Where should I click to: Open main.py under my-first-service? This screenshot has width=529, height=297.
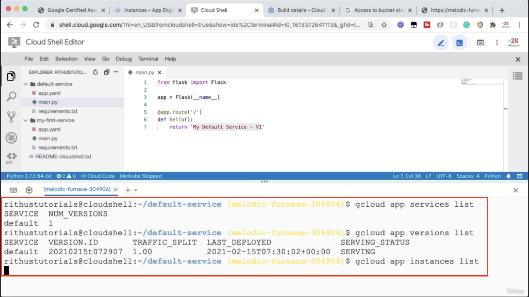point(47,138)
